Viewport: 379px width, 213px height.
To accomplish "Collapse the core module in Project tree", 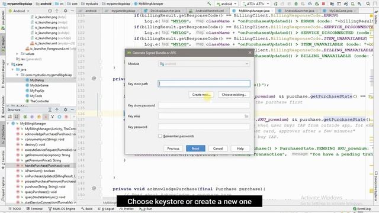I will point(8,64).
